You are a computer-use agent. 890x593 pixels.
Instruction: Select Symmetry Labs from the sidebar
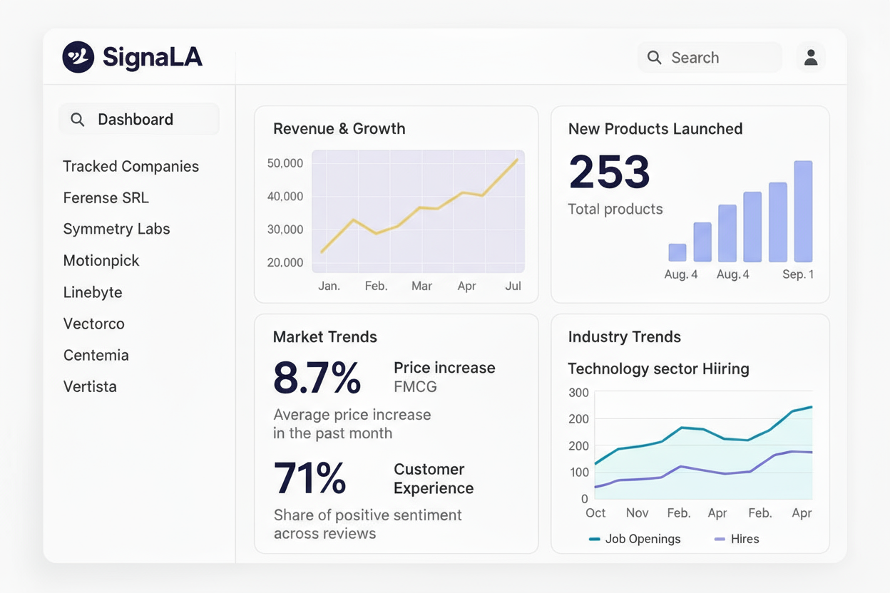pos(116,230)
